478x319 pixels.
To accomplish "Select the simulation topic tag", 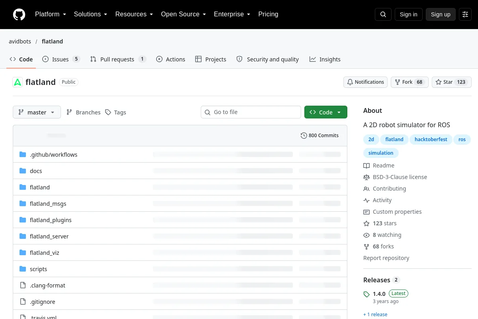I will tap(381, 153).
